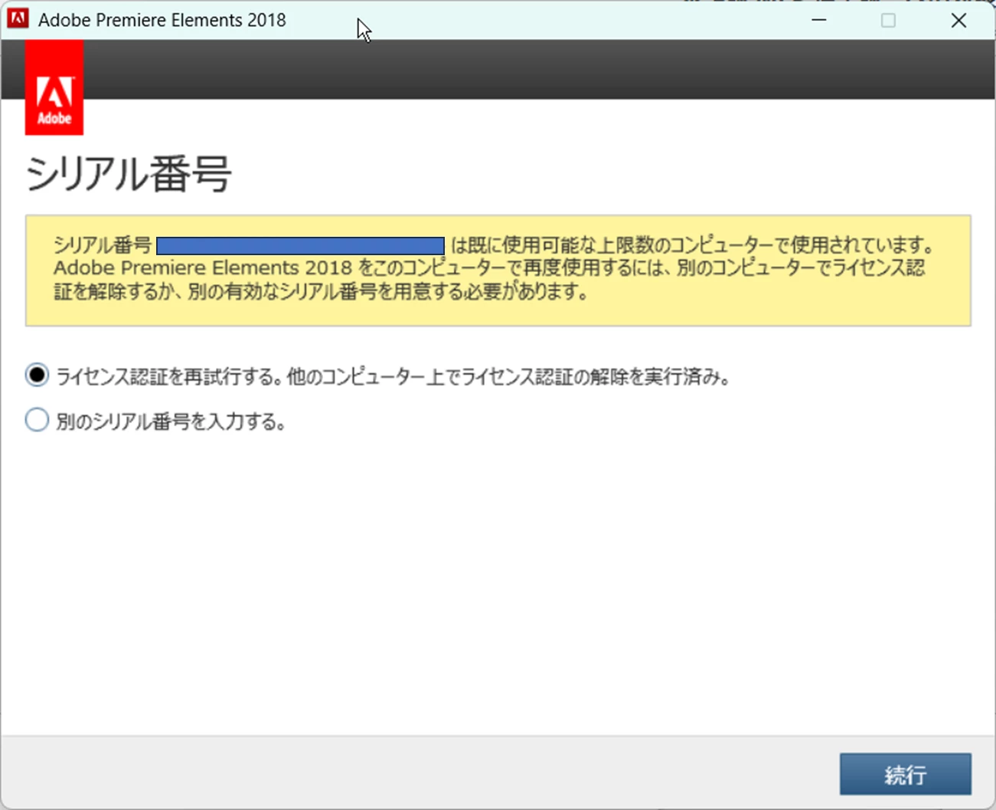The image size is (996, 810).
Task: Select the radio button for entering another serial number
Action: (37, 420)
